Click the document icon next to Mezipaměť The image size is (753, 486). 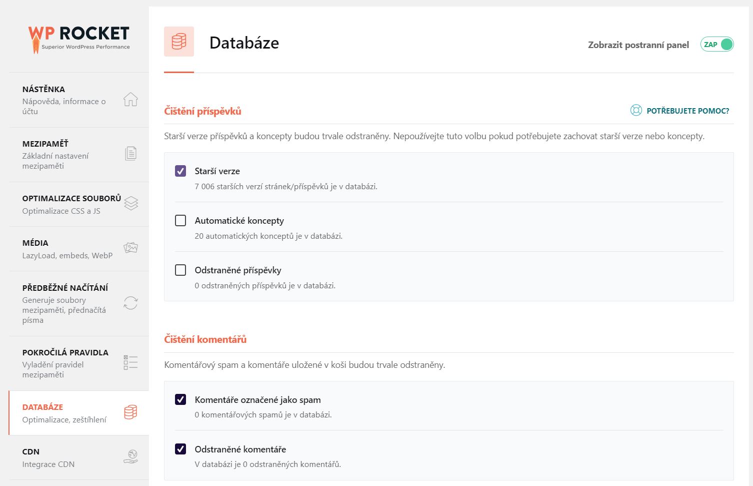point(130,154)
